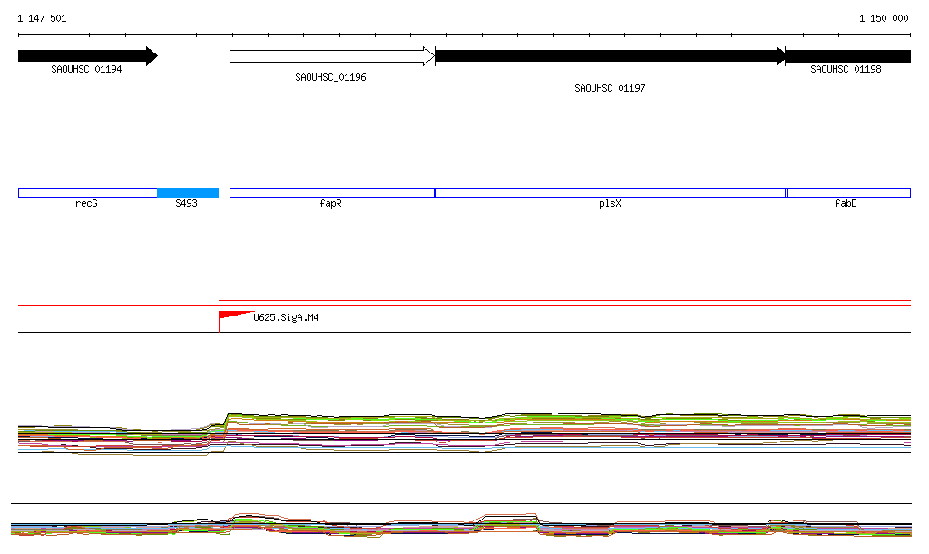929x554 pixels.
Task: Click the S493 text label
Action: (x=186, y=204)
